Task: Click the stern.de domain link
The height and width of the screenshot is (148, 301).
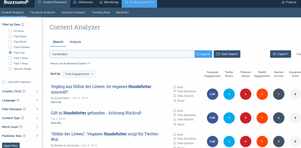Action: click(x=56, y=102)
